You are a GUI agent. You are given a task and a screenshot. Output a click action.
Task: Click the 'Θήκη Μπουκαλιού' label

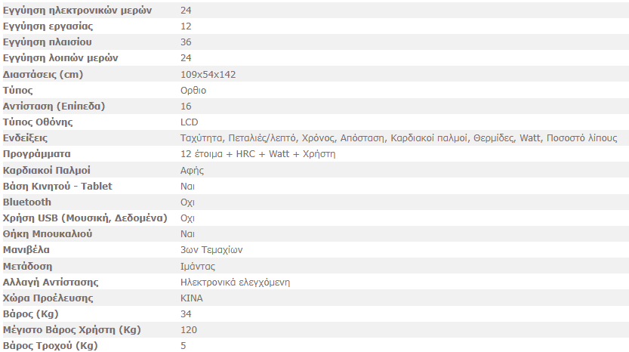pos(48,234)
